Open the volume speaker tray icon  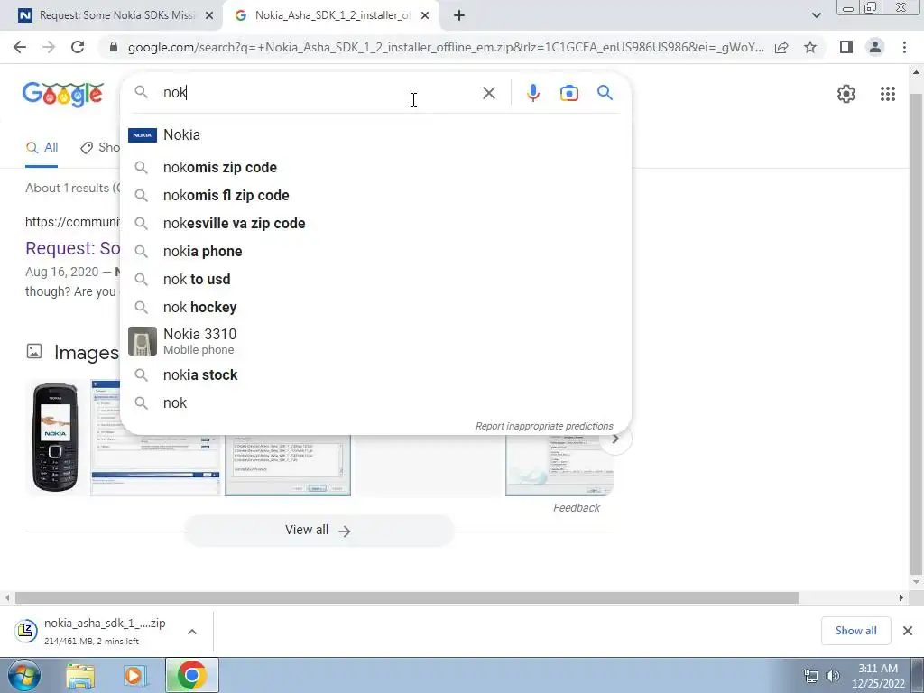tap(832, 676)
